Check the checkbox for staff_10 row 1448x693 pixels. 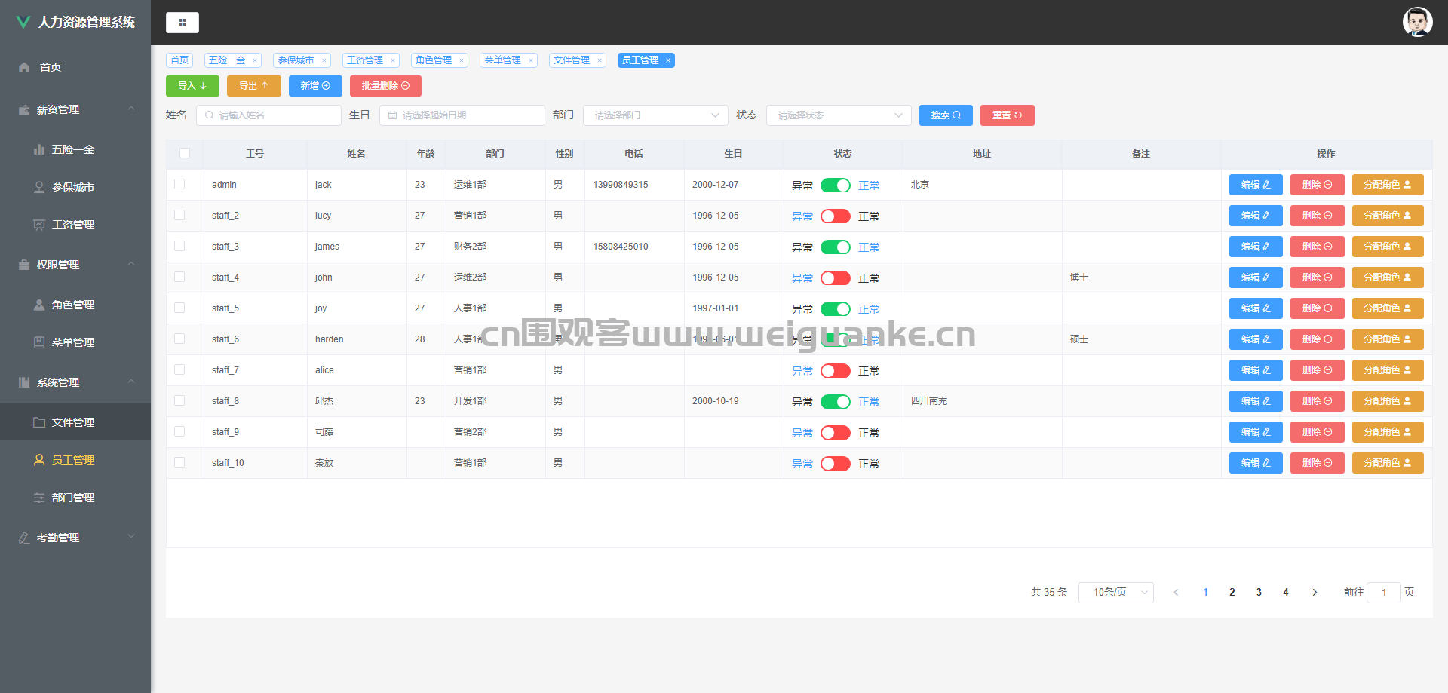point(179,462)
